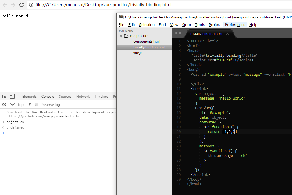Switch to the Elements tab in DevTools
This screenshot has height=195, width=292.
pos(29,97)
